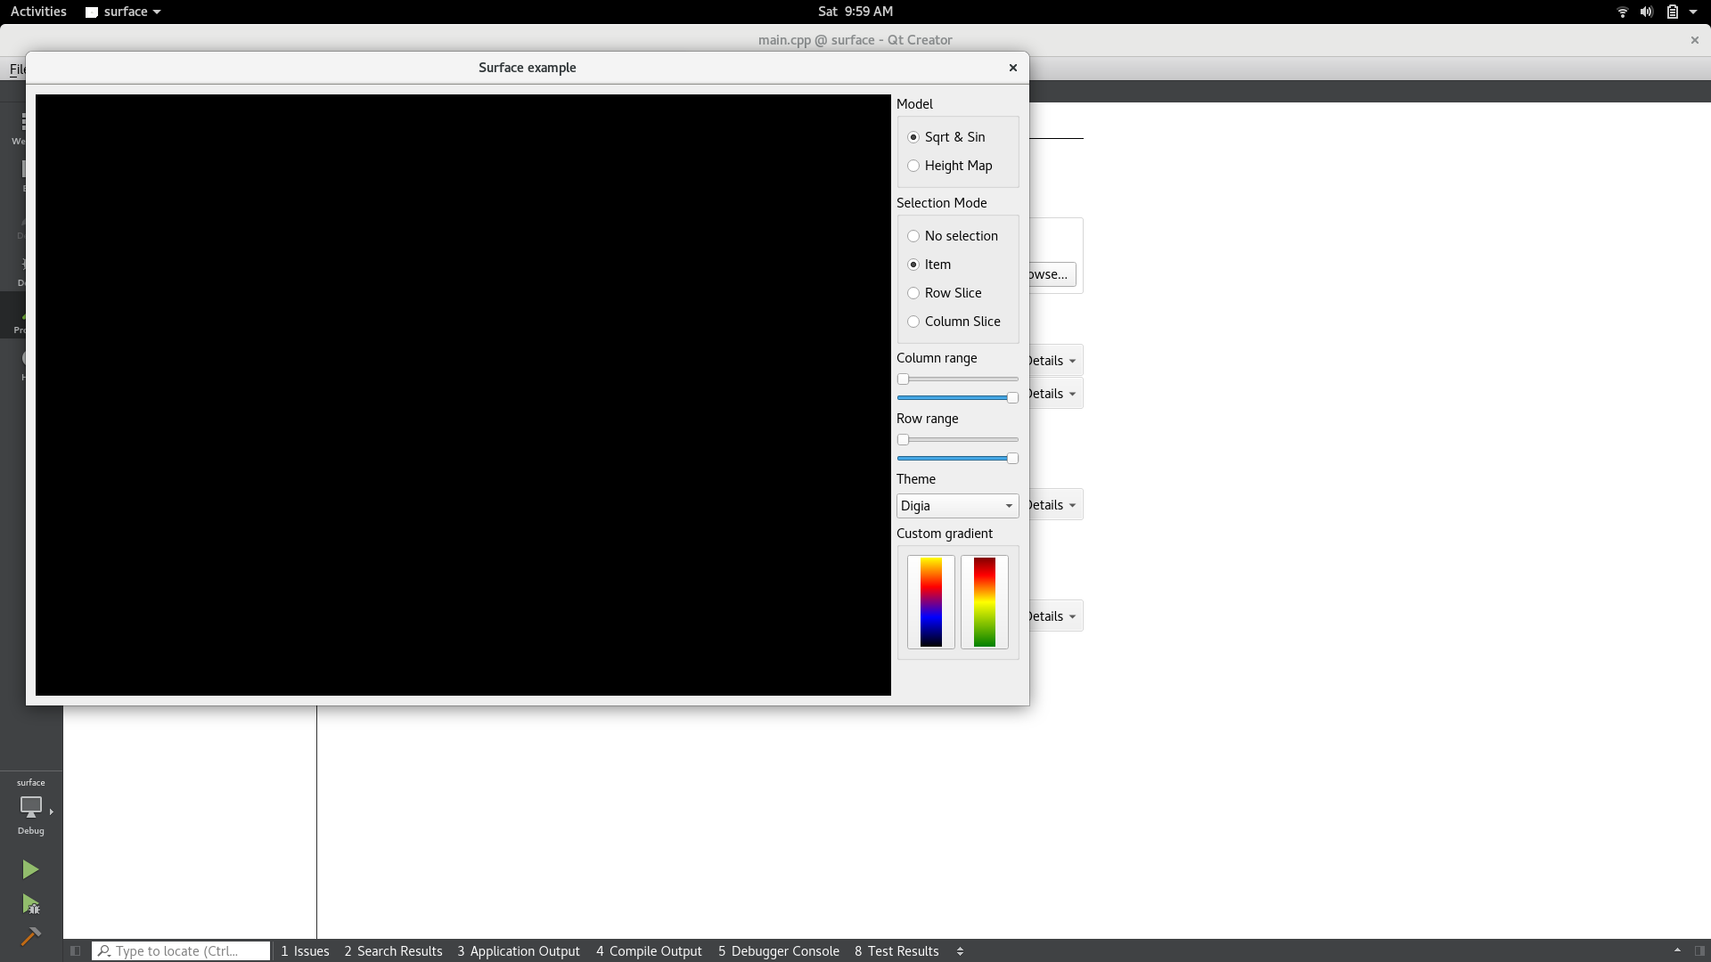The height and width of the screenshot is (962, 1711).
Task: Pick the black-blue-red-yellow gradient swatch
Action: pos(930,602)
